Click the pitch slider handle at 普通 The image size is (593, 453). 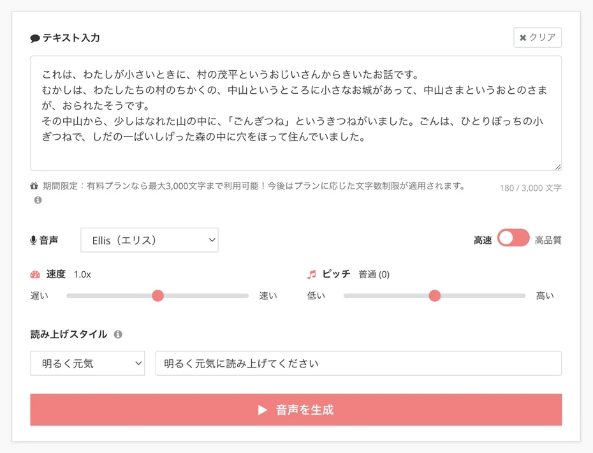point(435,295)
